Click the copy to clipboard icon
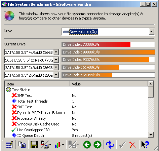 coord(22,145)
